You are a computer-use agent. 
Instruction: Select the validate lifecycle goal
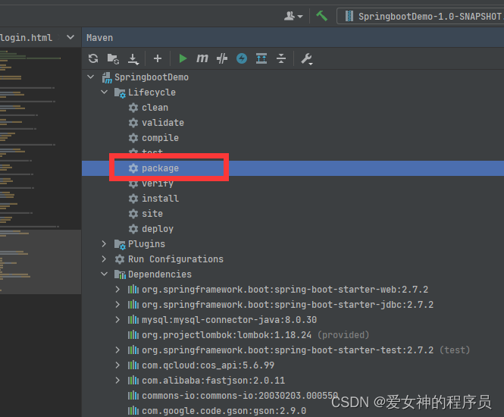pyautogui.click(x=163, y=123)
